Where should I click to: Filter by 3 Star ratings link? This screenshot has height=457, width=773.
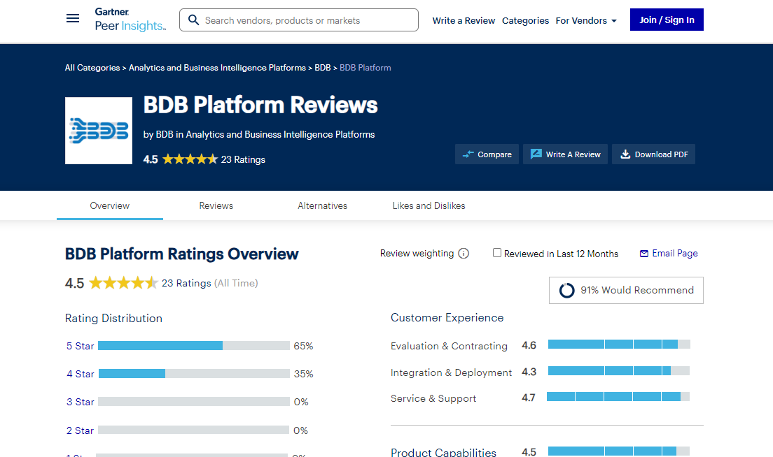pos(80,402)
